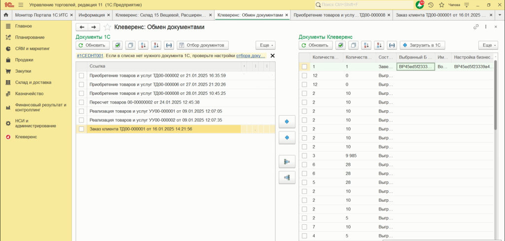Expand the Еще menu in Документы Клеверенс
This screenshot has height=241, width=505.
pos(488,45)
